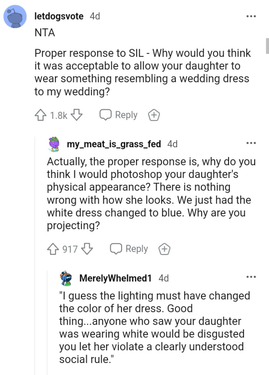
Task: Toggle the downvote on my_meat_is_grass_fed's reply
Action: point(86,249)
